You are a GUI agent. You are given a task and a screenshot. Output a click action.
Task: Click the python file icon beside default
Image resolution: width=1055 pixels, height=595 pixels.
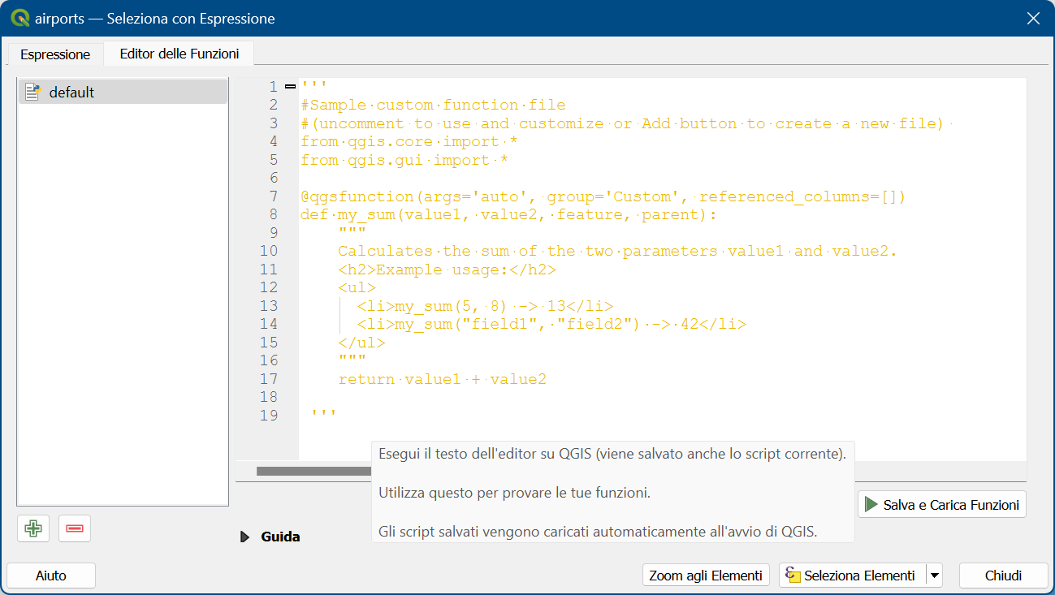point(32,92)
